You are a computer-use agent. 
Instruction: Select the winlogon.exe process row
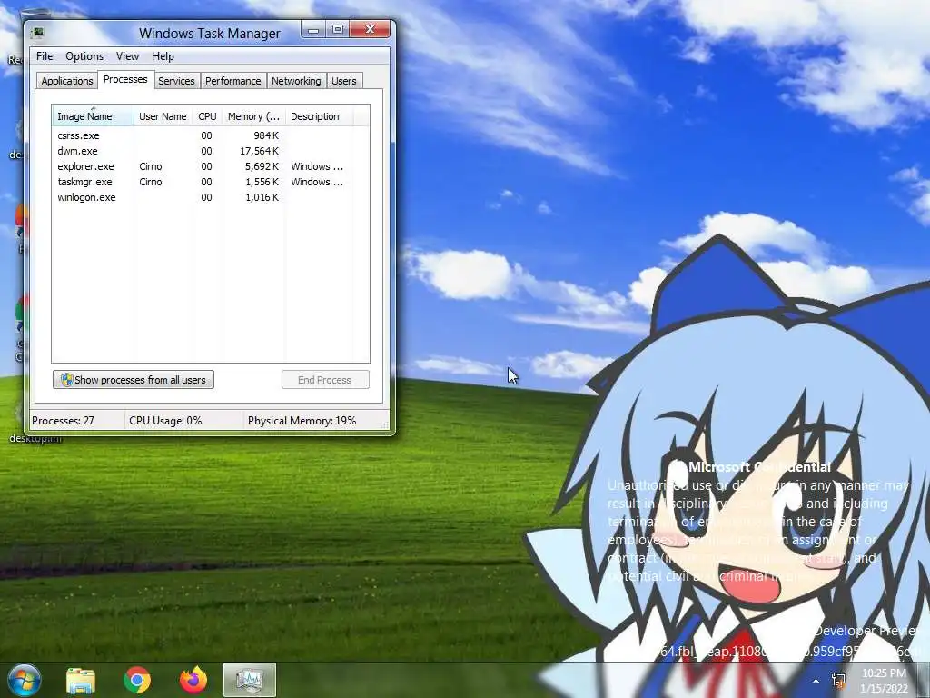pyautogui.click(x=211, y=197)
